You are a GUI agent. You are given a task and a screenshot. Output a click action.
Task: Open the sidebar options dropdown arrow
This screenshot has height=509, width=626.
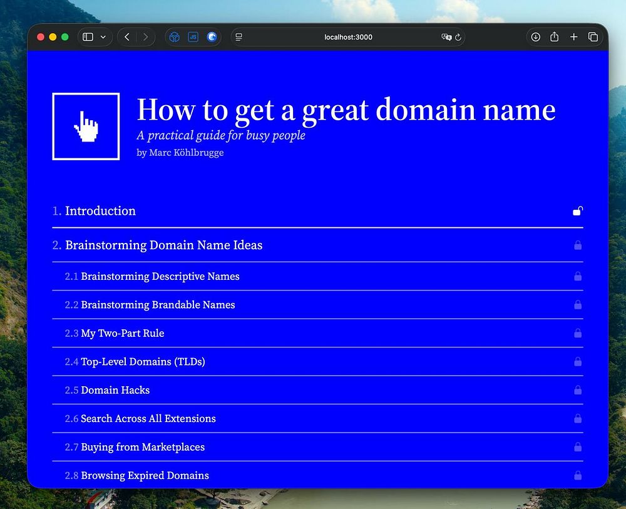pos(103,37)
